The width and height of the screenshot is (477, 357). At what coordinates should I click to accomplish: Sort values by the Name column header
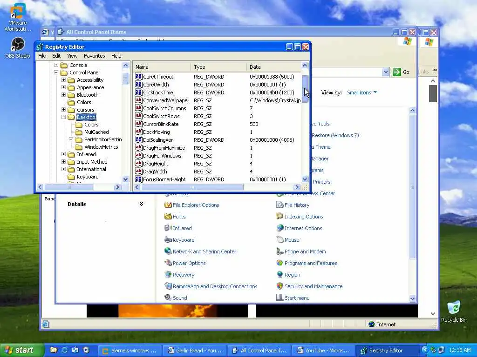162,67
